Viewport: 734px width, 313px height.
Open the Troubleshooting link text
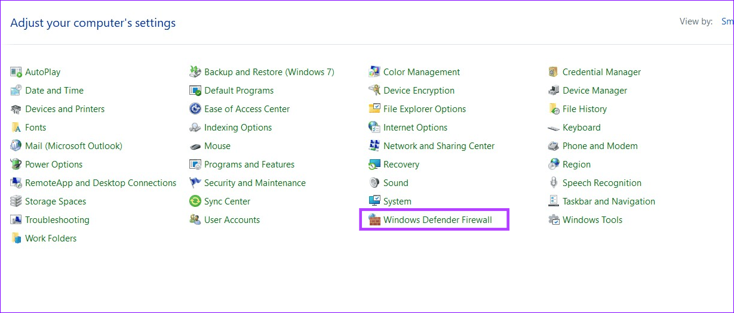click(x=57, y=220)
